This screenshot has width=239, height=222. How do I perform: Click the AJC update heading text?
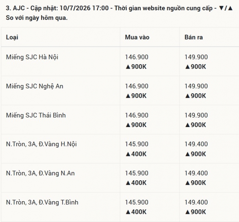click(119, 13)
